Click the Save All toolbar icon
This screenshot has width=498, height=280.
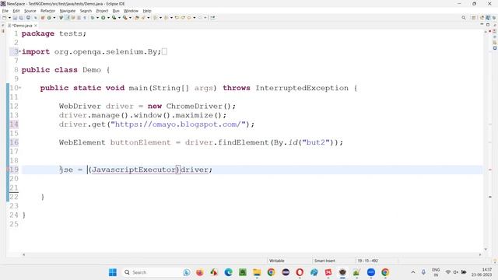(x=21, y=18)
